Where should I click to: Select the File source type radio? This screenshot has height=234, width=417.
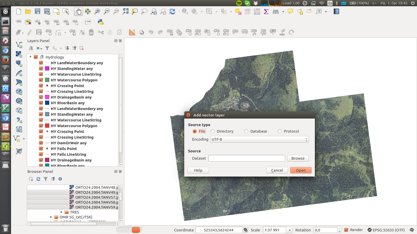(x=195, y=131)
